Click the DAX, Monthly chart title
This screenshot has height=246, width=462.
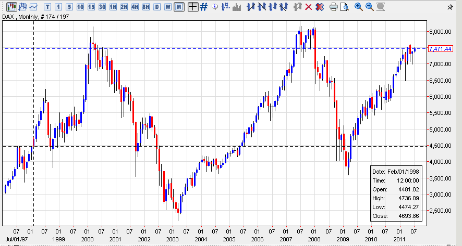(35, 17)
